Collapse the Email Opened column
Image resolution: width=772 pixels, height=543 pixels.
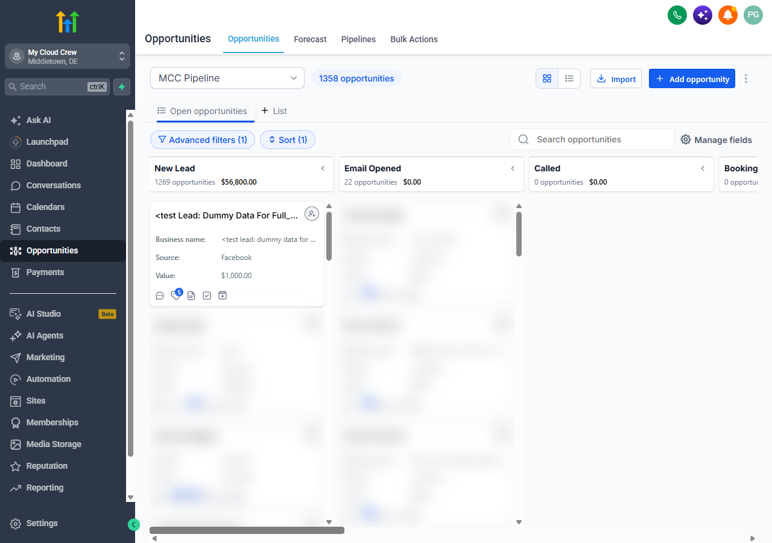(513, 168)
